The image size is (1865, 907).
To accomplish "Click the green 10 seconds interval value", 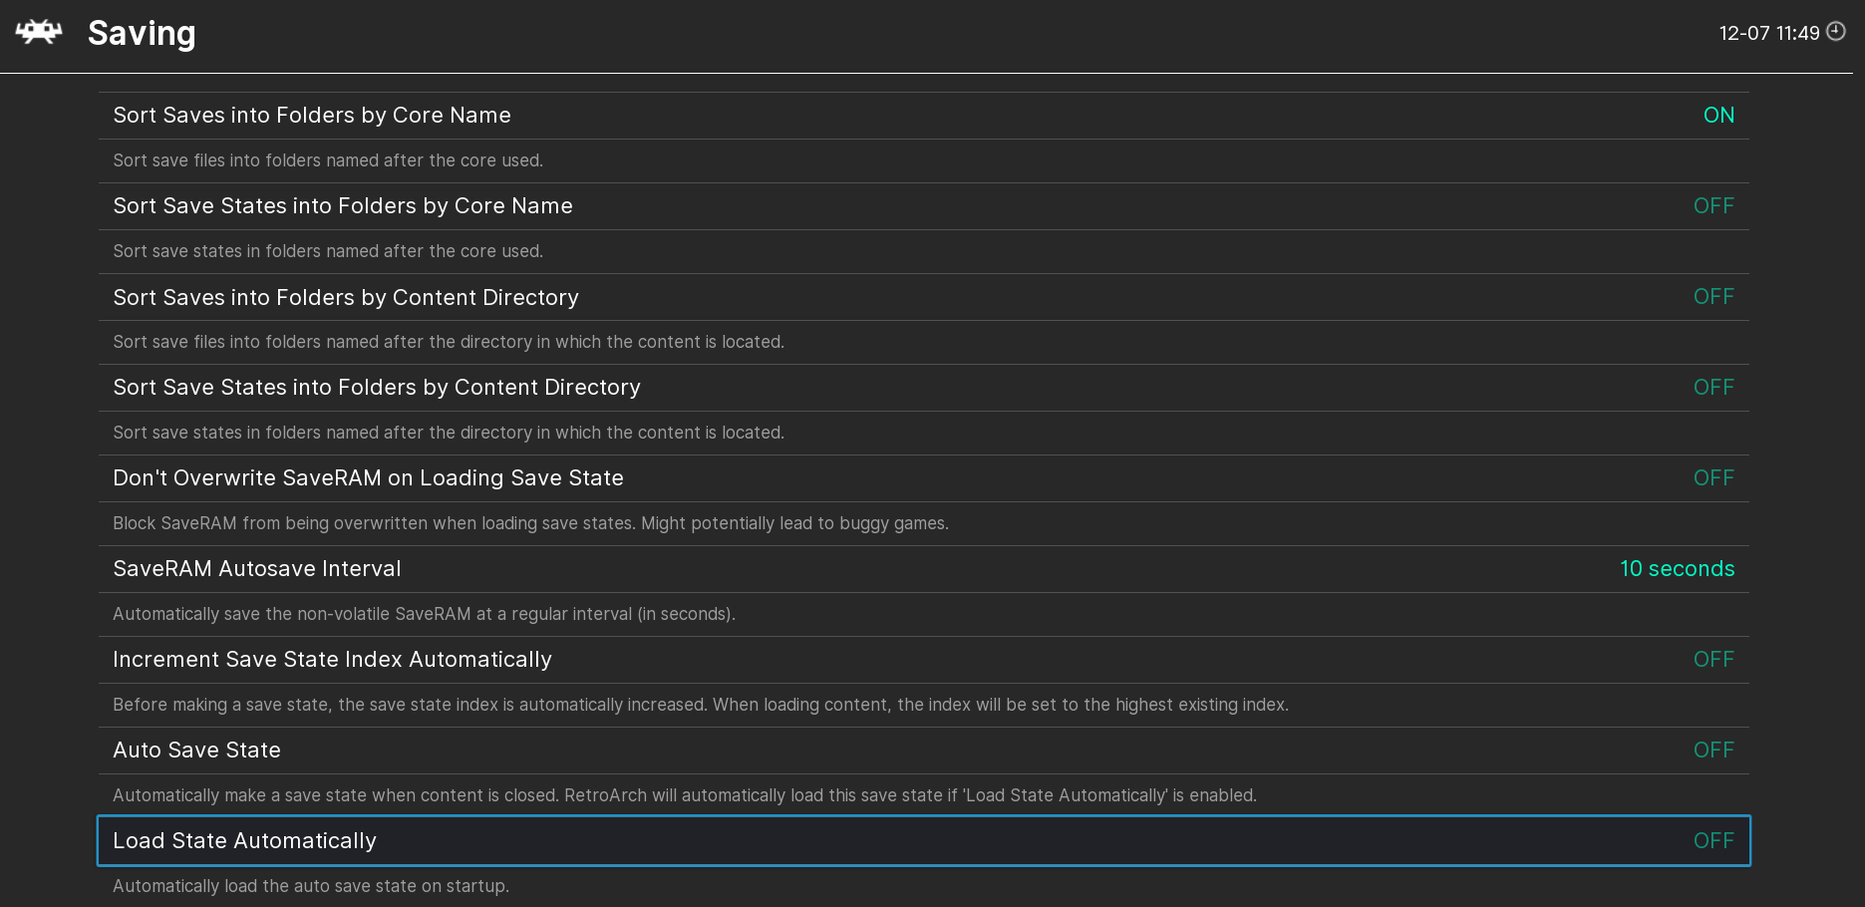I will pyautogui.click(x=1677, y=568).
